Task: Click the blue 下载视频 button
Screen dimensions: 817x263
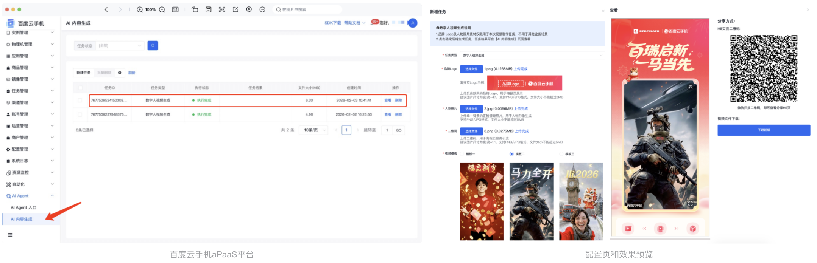Action: coord(764,130)
